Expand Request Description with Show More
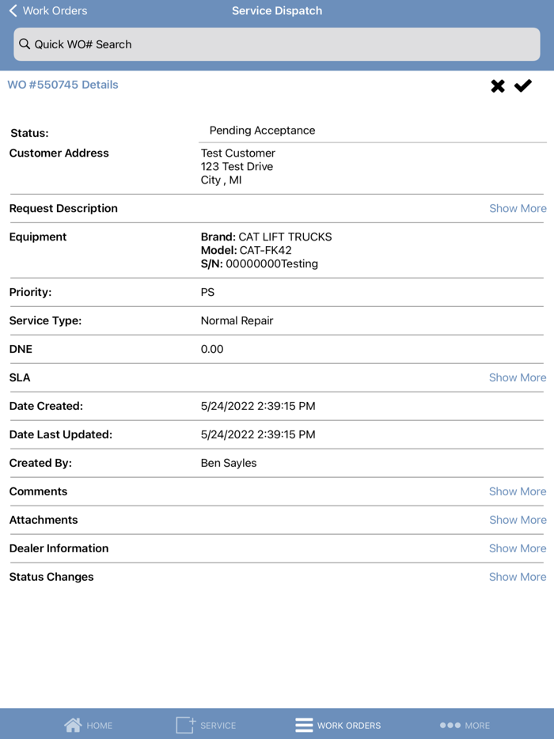Image resolution: width=554 pixels, height=739 pixels. (518, 208)
